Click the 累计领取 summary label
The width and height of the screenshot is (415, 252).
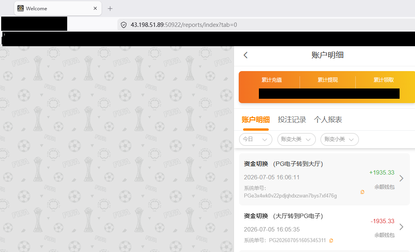[x=383, y=80]
